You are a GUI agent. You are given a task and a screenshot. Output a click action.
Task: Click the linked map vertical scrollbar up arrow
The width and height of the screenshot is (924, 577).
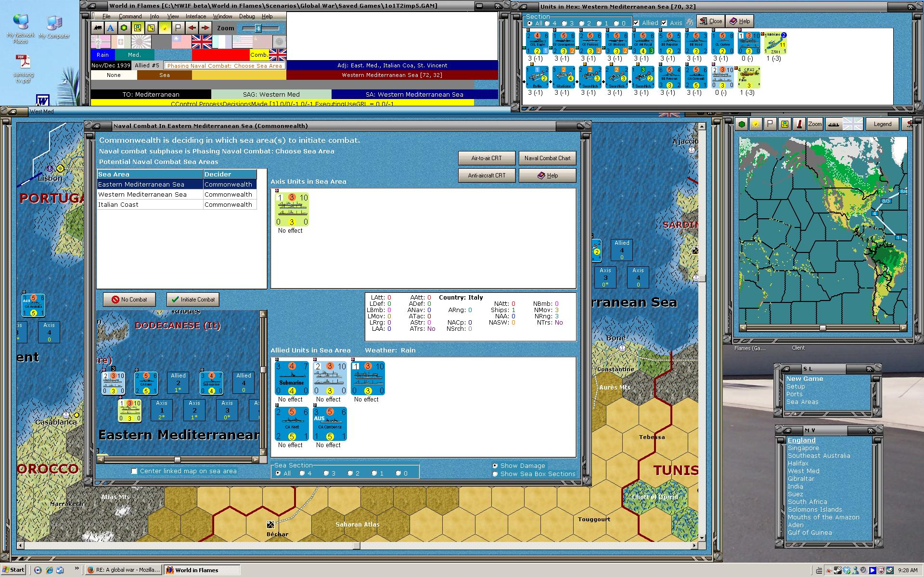tap(263, 314)
